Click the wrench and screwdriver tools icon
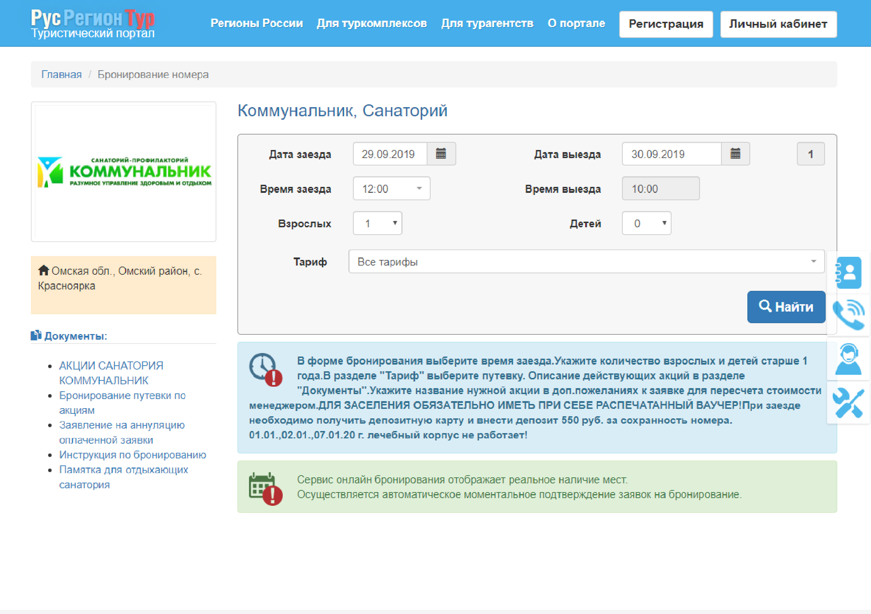 pyautogui.click(x=849, y=403)
